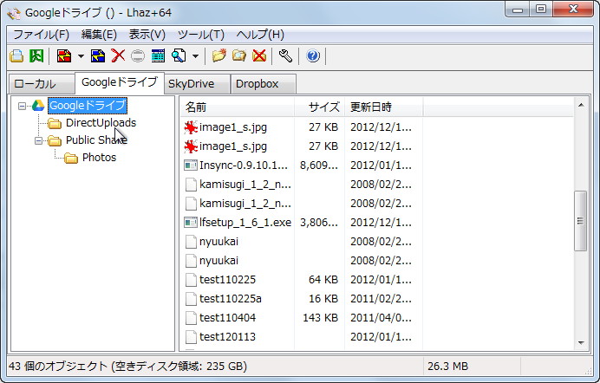
Task: Click the list view table icon
Action: [158, 55]
